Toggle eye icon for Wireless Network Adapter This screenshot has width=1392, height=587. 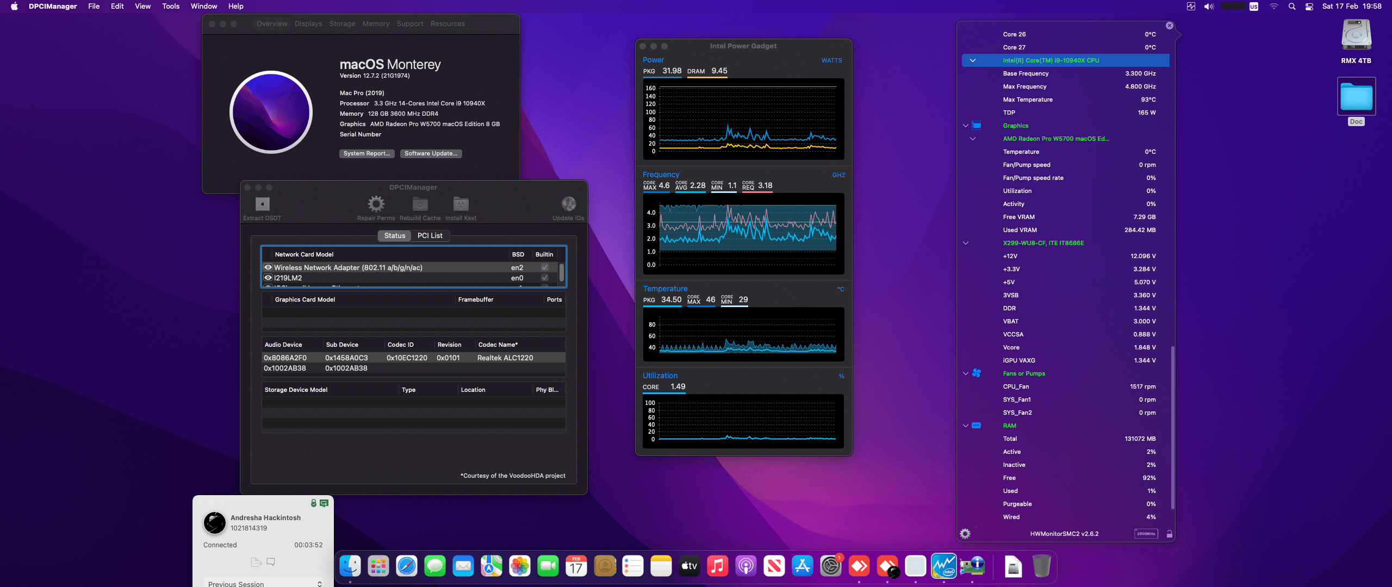[268, 267]
